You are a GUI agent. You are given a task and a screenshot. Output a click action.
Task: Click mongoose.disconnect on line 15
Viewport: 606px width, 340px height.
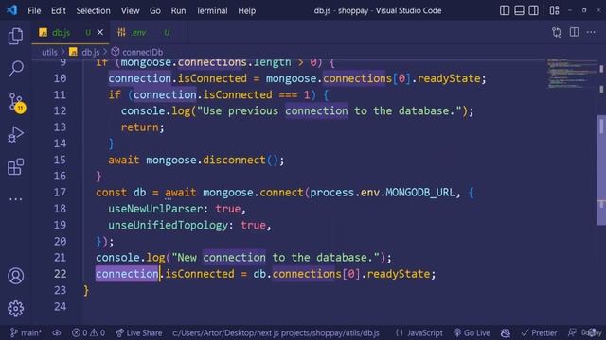coord(205,160)
